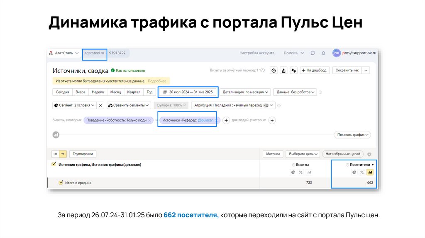
Task: Remove the 'Роботность: Только люди' filter chip
Action: pyautogui.click(x=149, y=120)
